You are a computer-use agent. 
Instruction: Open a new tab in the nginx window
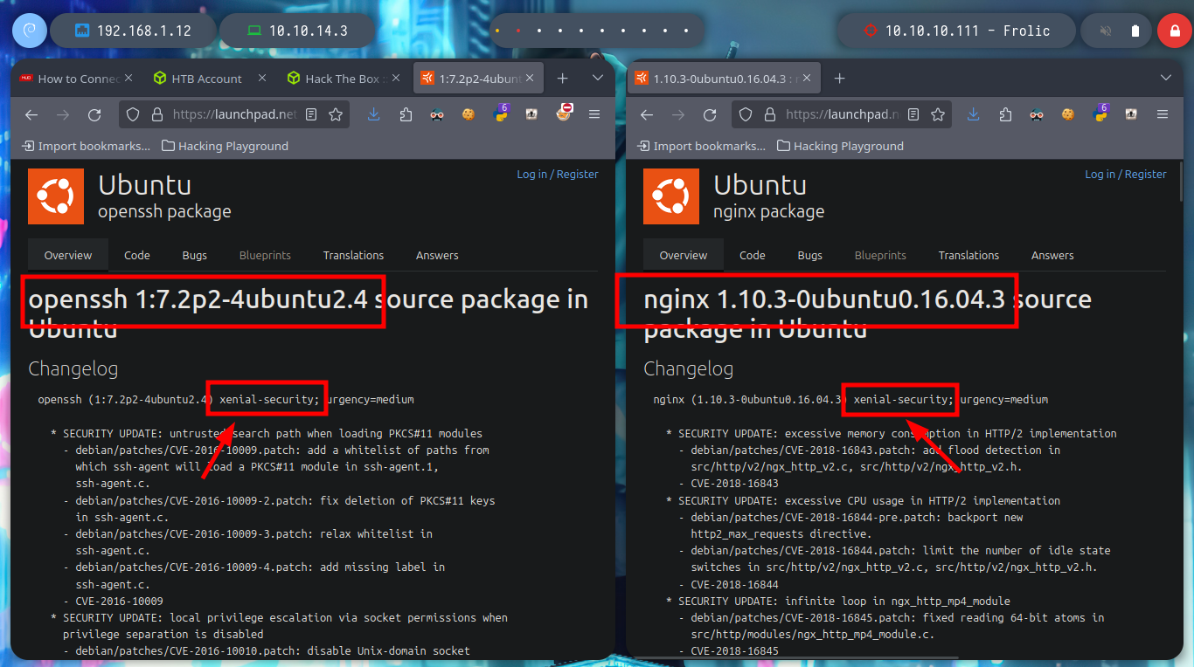tap(839, 78)
